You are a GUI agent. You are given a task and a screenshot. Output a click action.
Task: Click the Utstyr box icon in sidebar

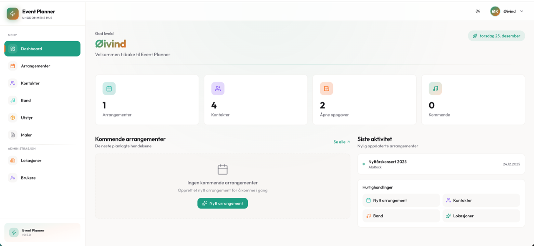(x=13, y=118)
